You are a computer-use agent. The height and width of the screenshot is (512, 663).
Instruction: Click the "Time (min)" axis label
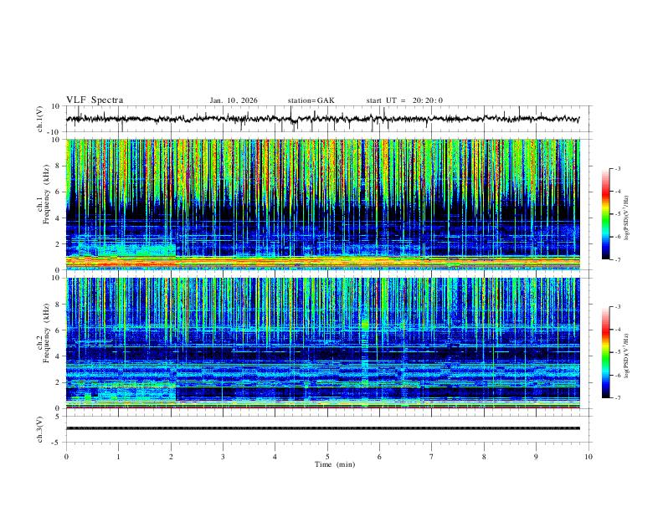click(335, 464)
